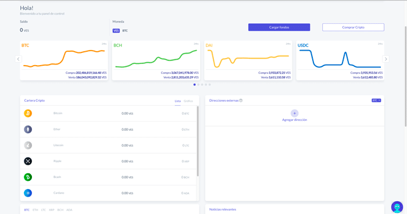The width and height of the screenshot is (407, 214).
Task: Switch wallet view to Gráfico tab
Action: 188,101
